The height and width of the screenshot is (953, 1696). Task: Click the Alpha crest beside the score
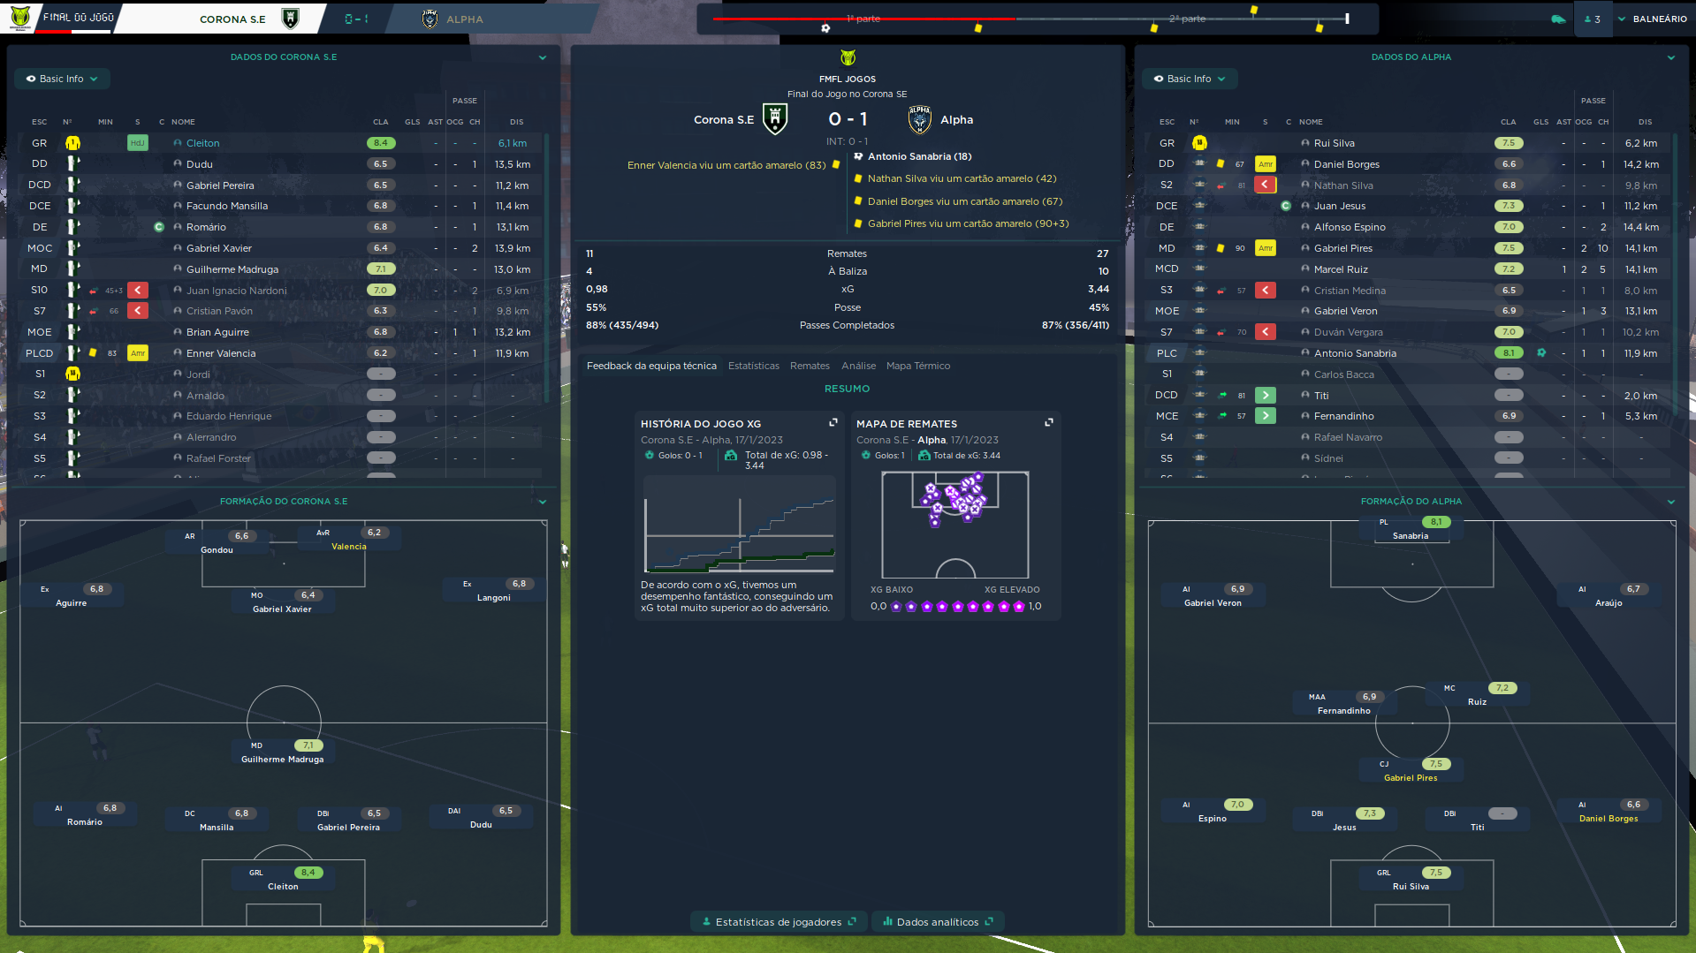pos(919,119)
